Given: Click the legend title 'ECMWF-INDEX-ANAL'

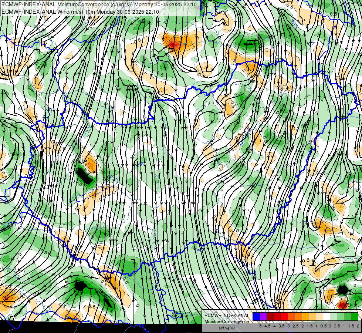Looking at the screenshot, I should point(227,316).
